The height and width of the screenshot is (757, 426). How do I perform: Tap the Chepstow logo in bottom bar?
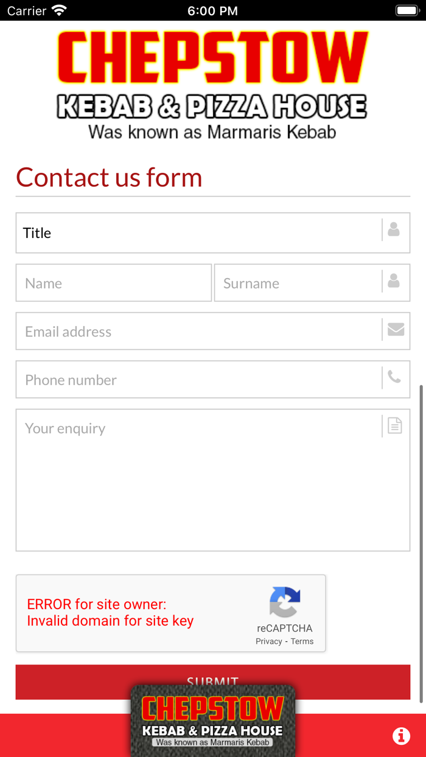click(x=213, y=721)
